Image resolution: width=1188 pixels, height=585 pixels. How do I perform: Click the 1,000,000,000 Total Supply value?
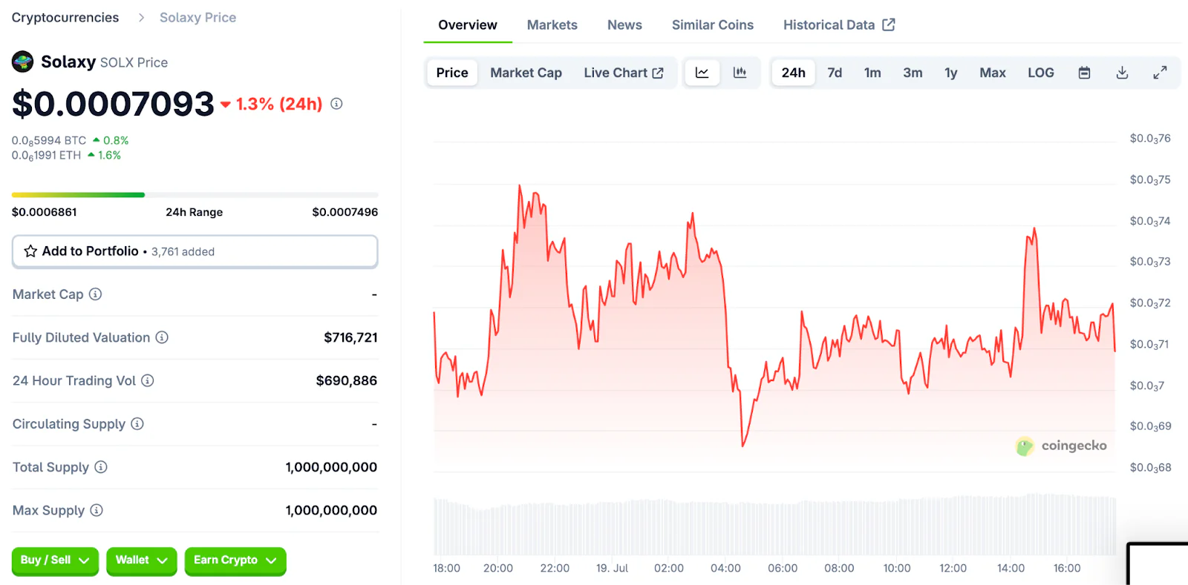(331, 467)
